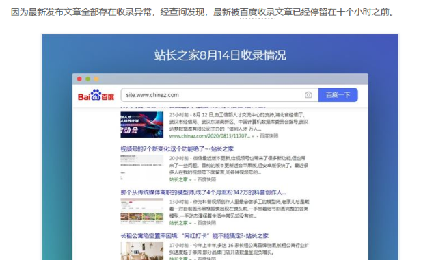Click the 20小时前 snippet text

239,165
